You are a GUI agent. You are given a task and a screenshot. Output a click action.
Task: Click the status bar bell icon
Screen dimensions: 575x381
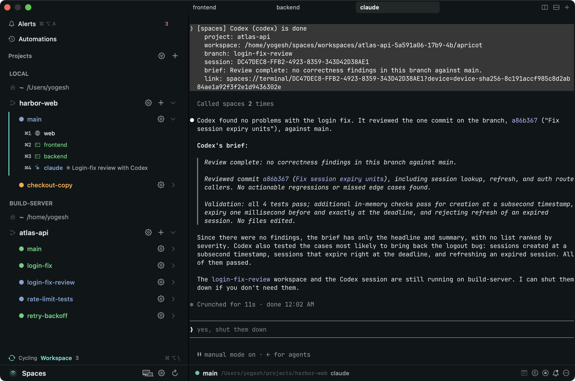[556, 373]
